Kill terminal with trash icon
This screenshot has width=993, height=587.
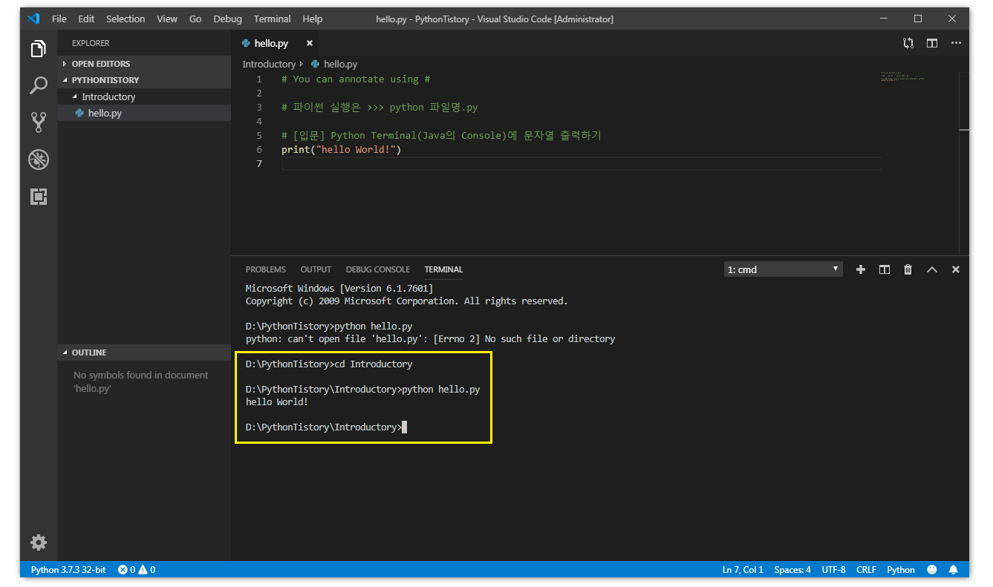click(x=908, y=269)
